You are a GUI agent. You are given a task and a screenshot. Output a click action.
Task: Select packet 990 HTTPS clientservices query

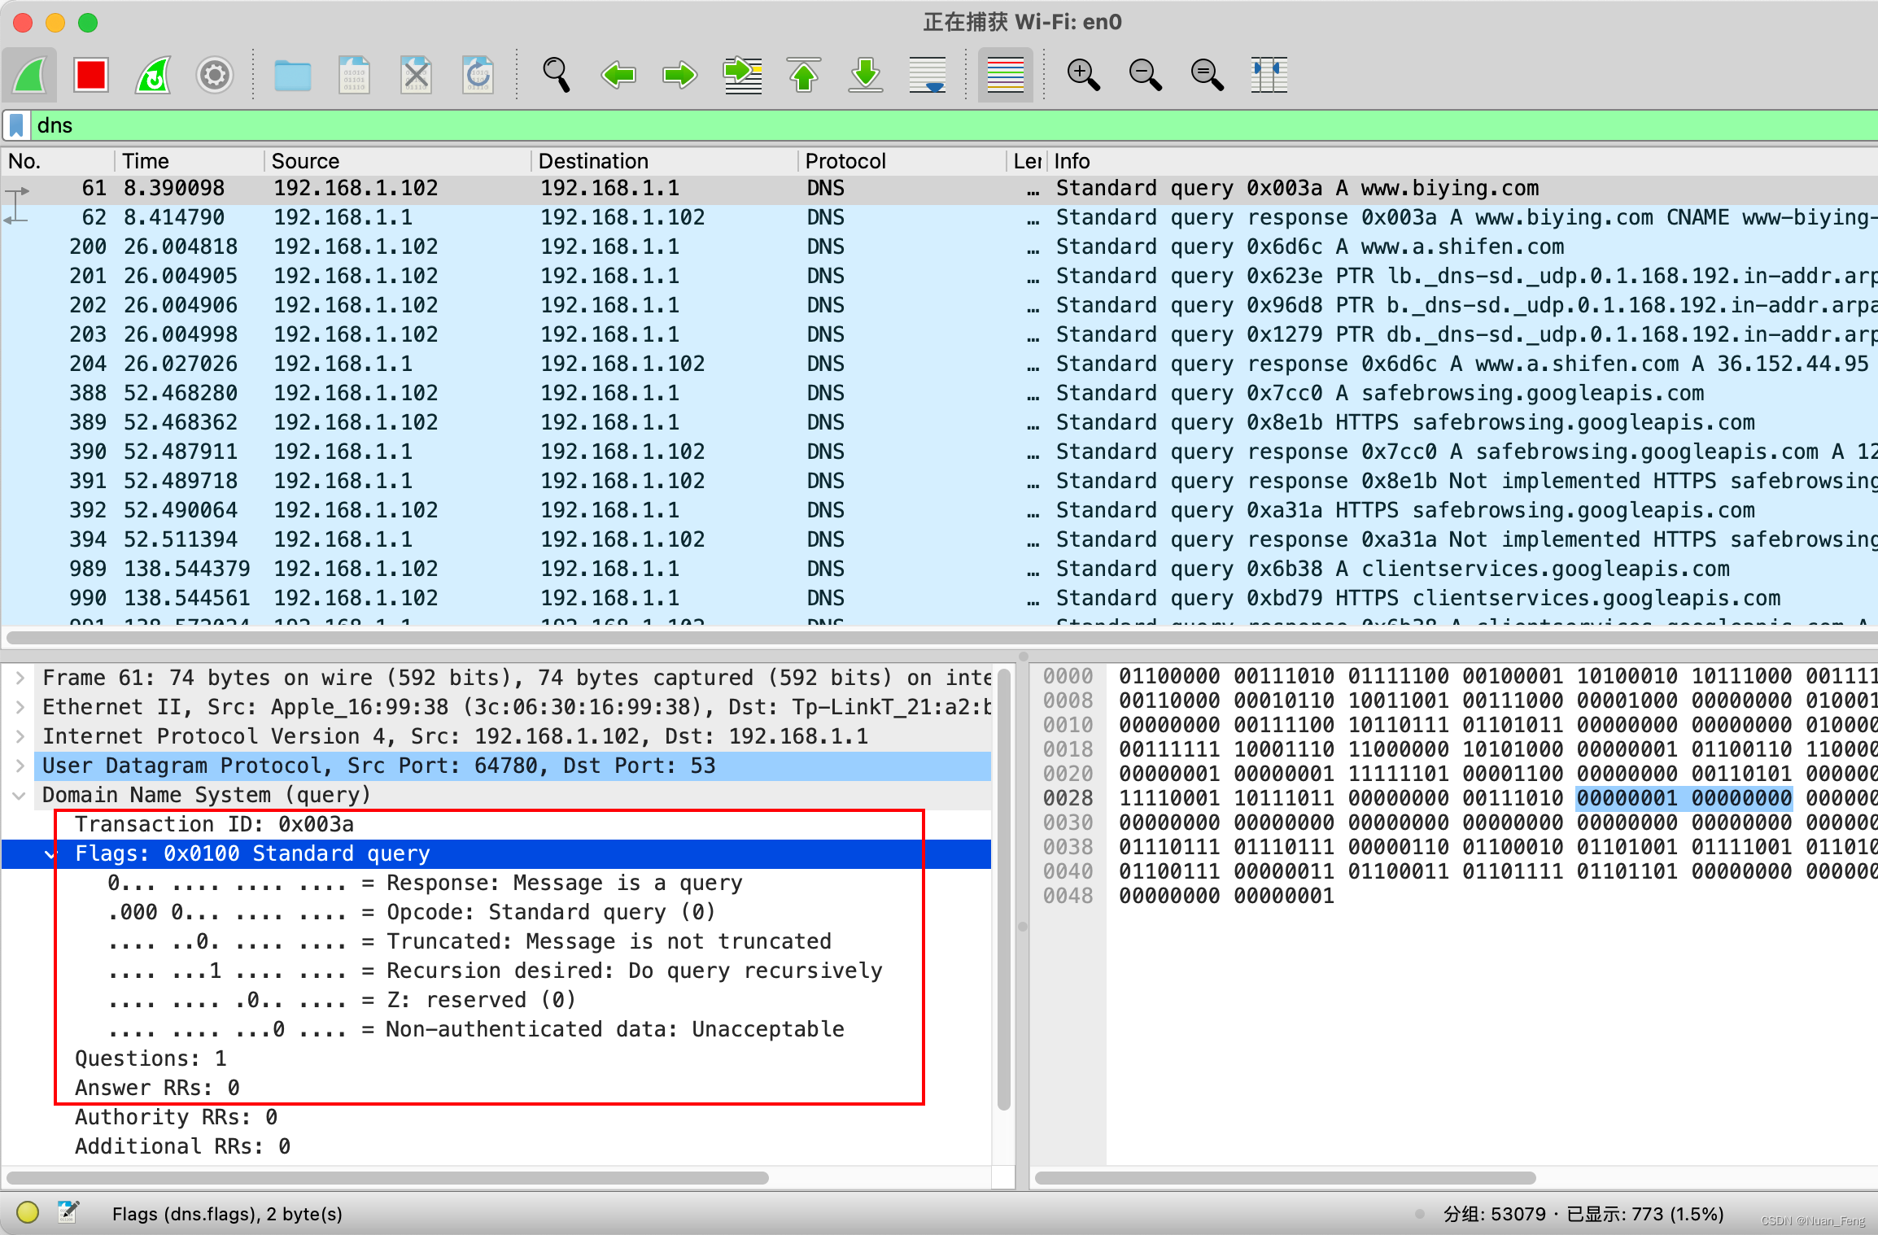coord(939,598)
